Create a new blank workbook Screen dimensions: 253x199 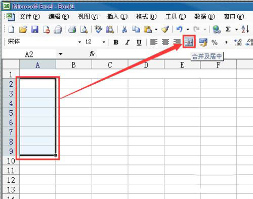11,29
